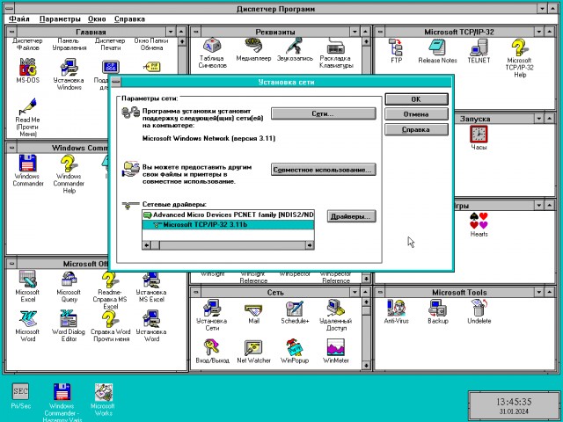Open the Окно menu
Image resolution: width=563 pixels, height=422 pixels.
coord(97,19)
